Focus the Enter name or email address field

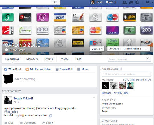pos(126,74)
